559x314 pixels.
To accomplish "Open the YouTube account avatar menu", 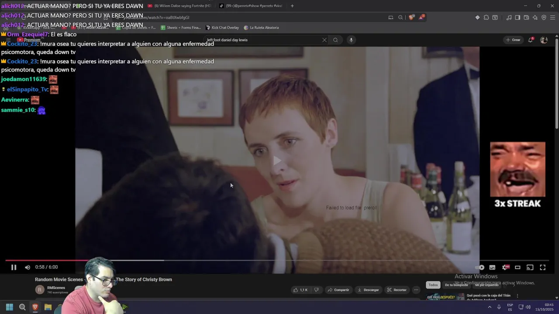I will pos(544,40).
